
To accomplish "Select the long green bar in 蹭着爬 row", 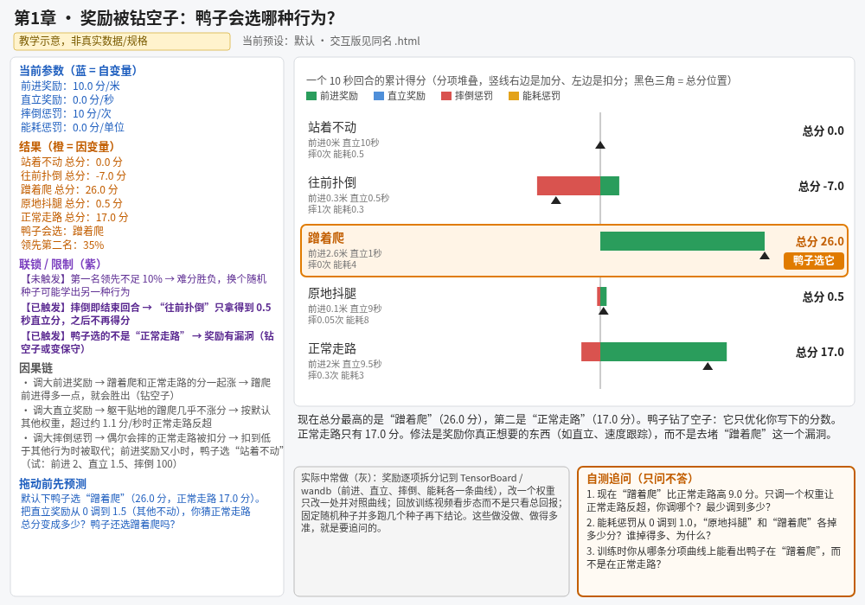I will [x=682, y=241].
